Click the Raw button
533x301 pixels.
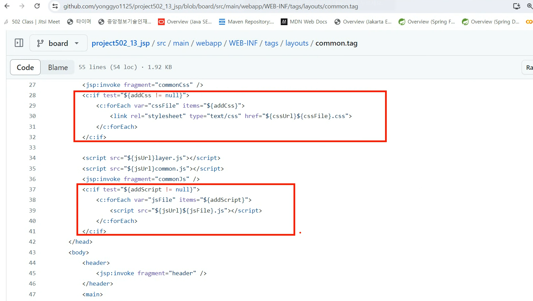pos(528,67)
